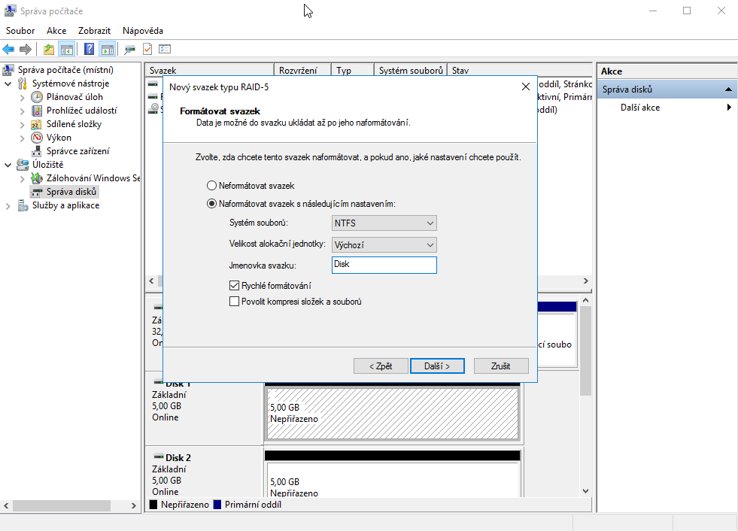Toggle the action pane toolbar icon
Viewport: 738px width, 531px height.
tap(107, 49)
